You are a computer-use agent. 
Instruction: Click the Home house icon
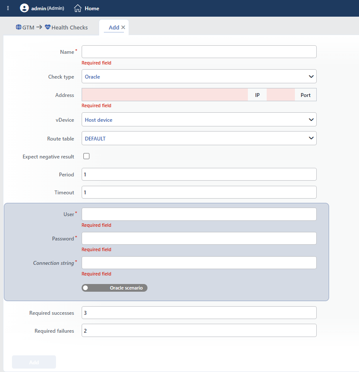[x=78, y=8]
